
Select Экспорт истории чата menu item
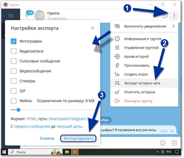[142, 83]
